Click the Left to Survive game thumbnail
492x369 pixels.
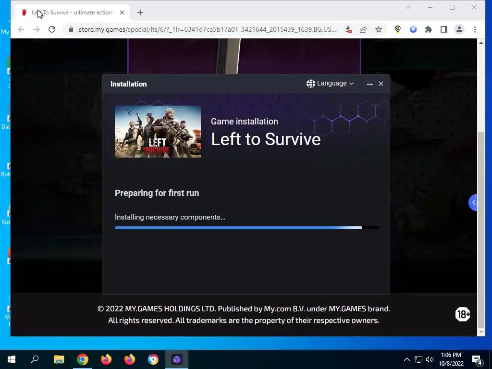[158, 132]
